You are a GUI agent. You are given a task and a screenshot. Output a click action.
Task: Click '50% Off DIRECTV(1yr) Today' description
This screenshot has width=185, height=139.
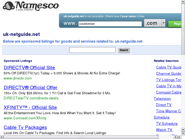tap(62, 73)
